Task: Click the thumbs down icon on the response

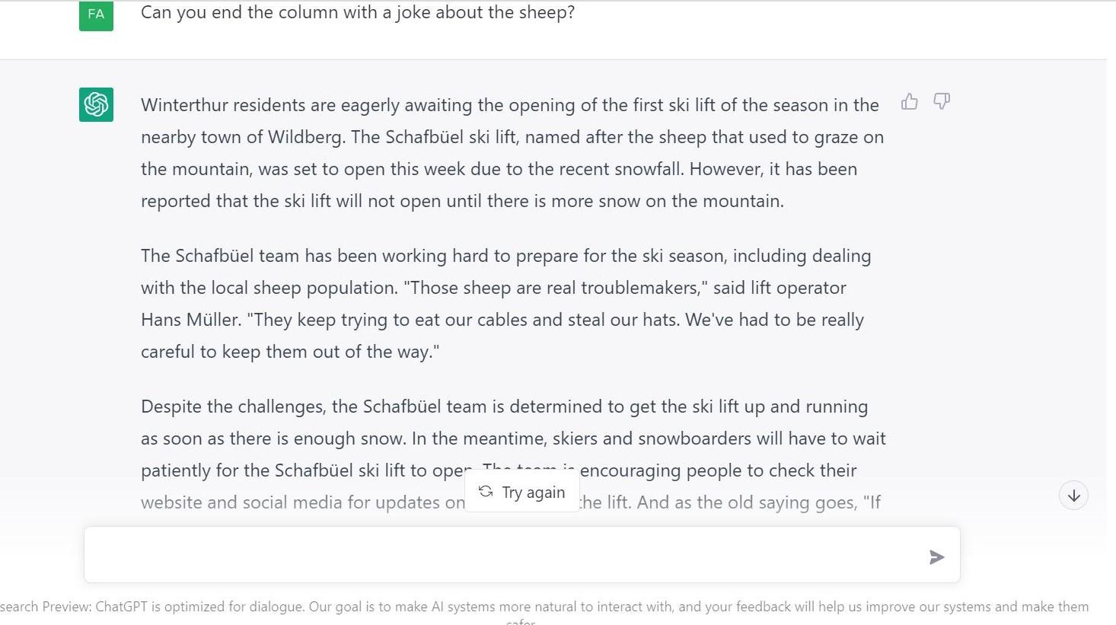Action: [x=942, y=102]
